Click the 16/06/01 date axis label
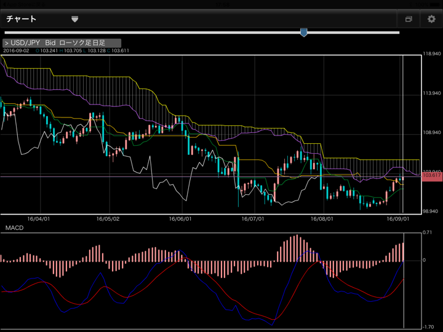This screenshot has height=332, width=443. click(x=180, y=218)
